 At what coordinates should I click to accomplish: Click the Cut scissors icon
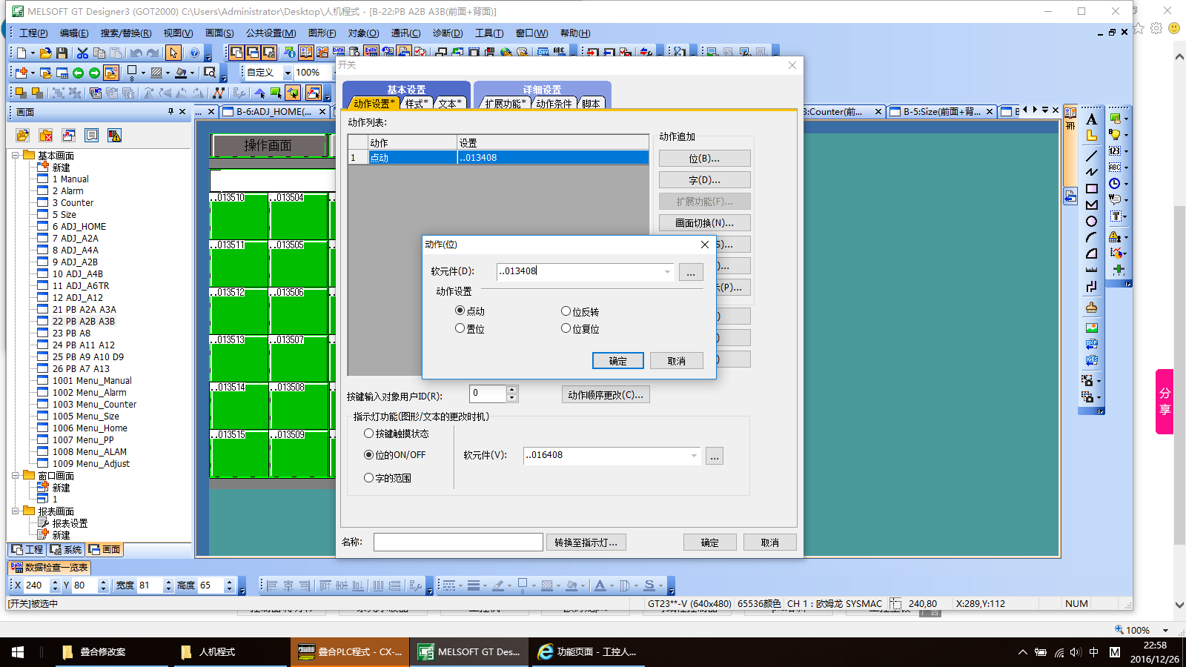tap(82, 53)
